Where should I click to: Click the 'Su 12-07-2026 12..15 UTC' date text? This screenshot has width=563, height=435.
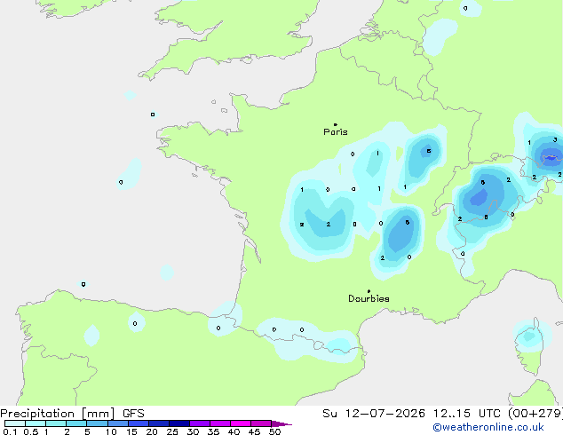pos(411,414)
